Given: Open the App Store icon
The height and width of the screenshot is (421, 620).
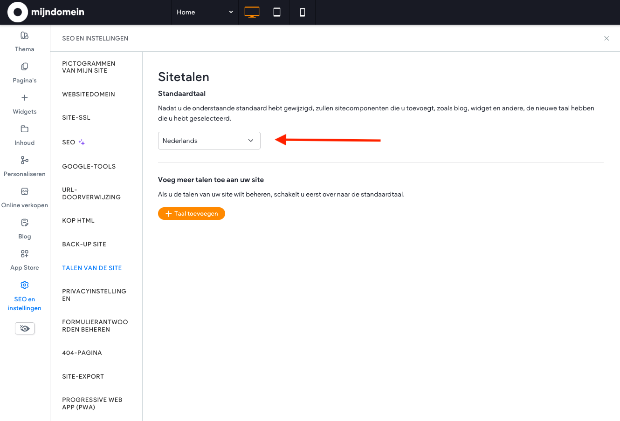Looking at the screenshot, I should [25, 254].
